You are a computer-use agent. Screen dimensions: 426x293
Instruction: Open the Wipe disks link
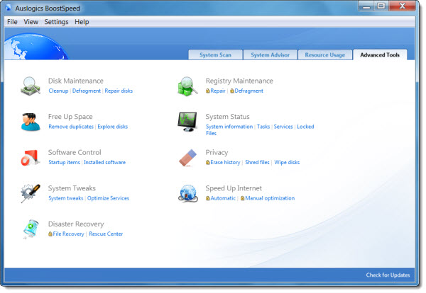[x=287, y=163]
